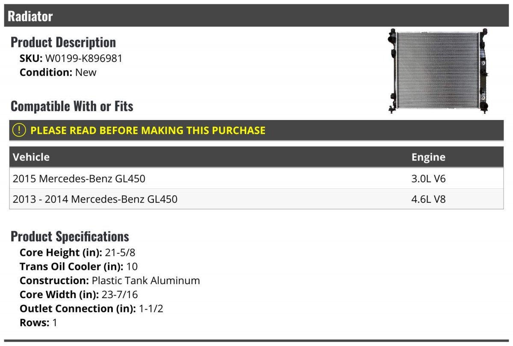Image resolution: width=513 pixels, height=346 pixels.
Task: Click the Vehicle column header
Action: point(31,157)
